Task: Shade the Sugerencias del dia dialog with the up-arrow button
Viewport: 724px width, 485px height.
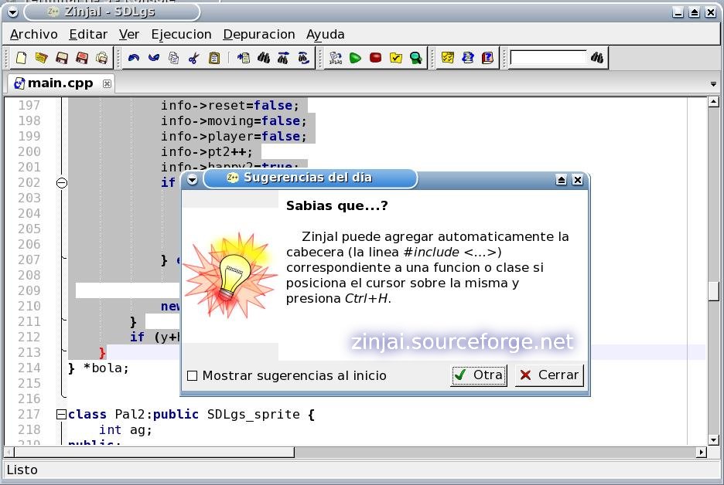Action: point(561,180)
